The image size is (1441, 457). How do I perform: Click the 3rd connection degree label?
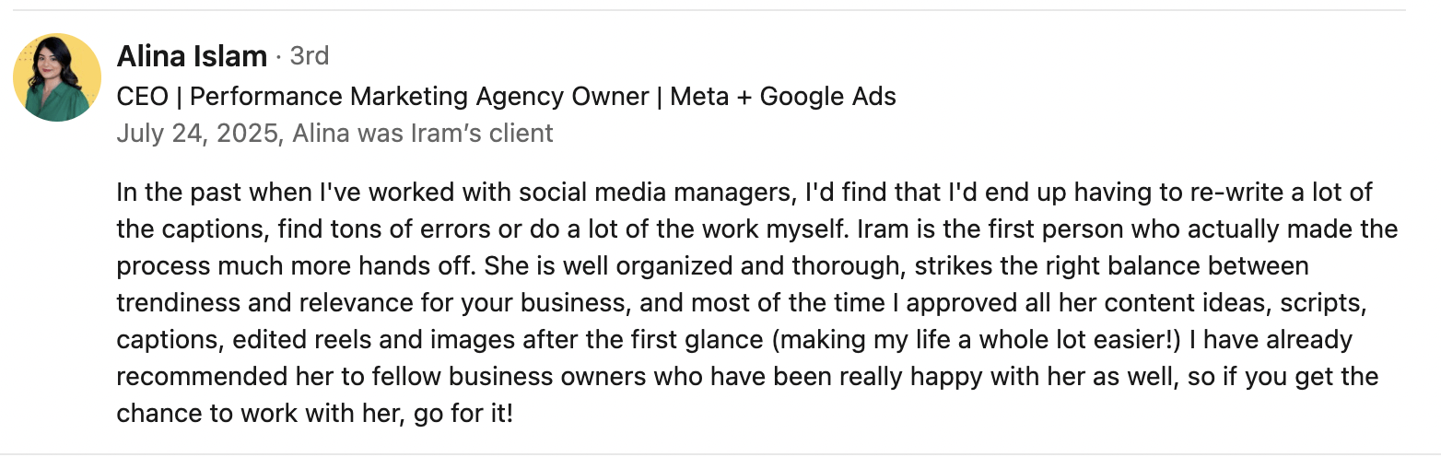tap(310, 56)
